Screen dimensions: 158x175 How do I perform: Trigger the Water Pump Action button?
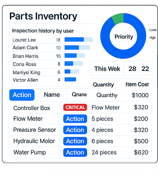pyautogui.click(x=75, y=152)
